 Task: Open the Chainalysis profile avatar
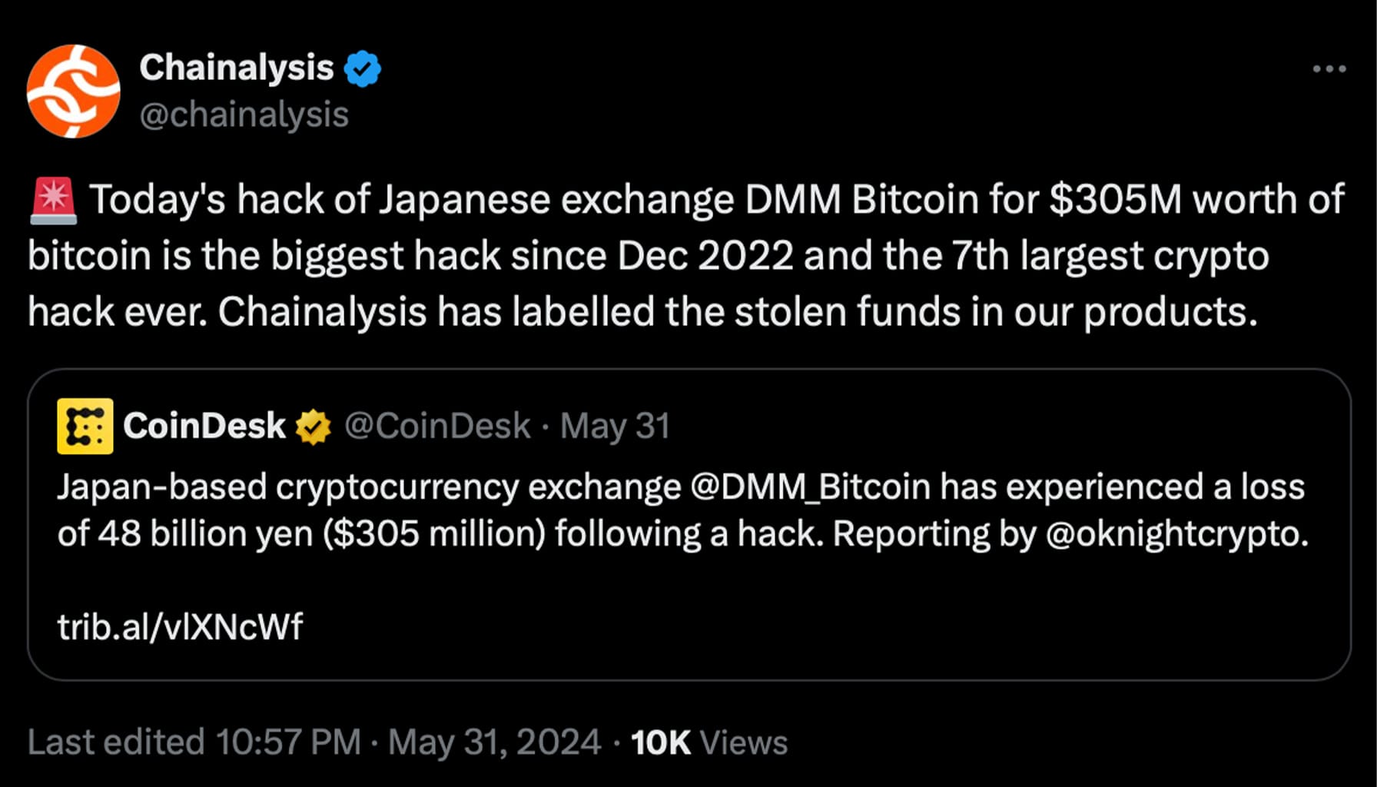74,91
